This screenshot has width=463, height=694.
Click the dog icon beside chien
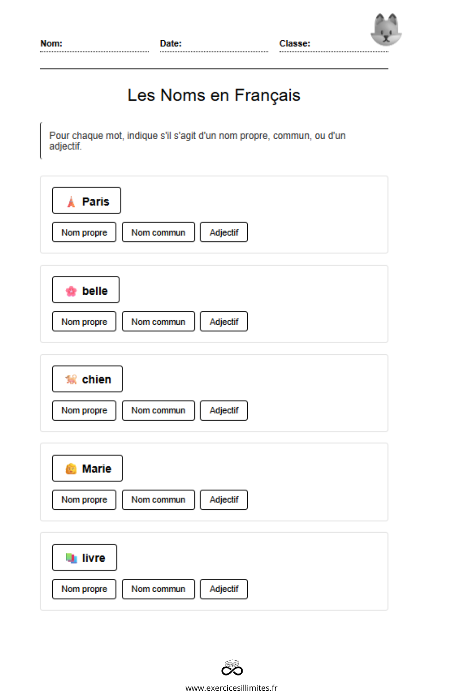(71, 379)
